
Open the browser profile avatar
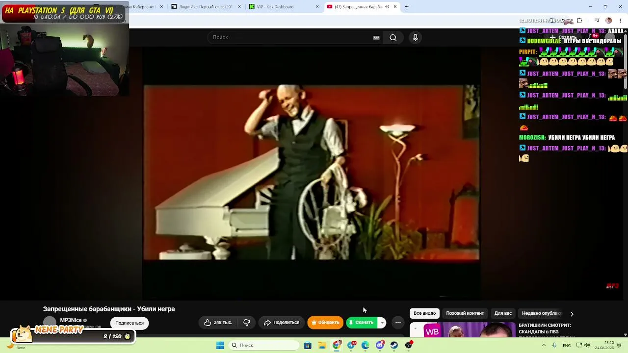609,21
